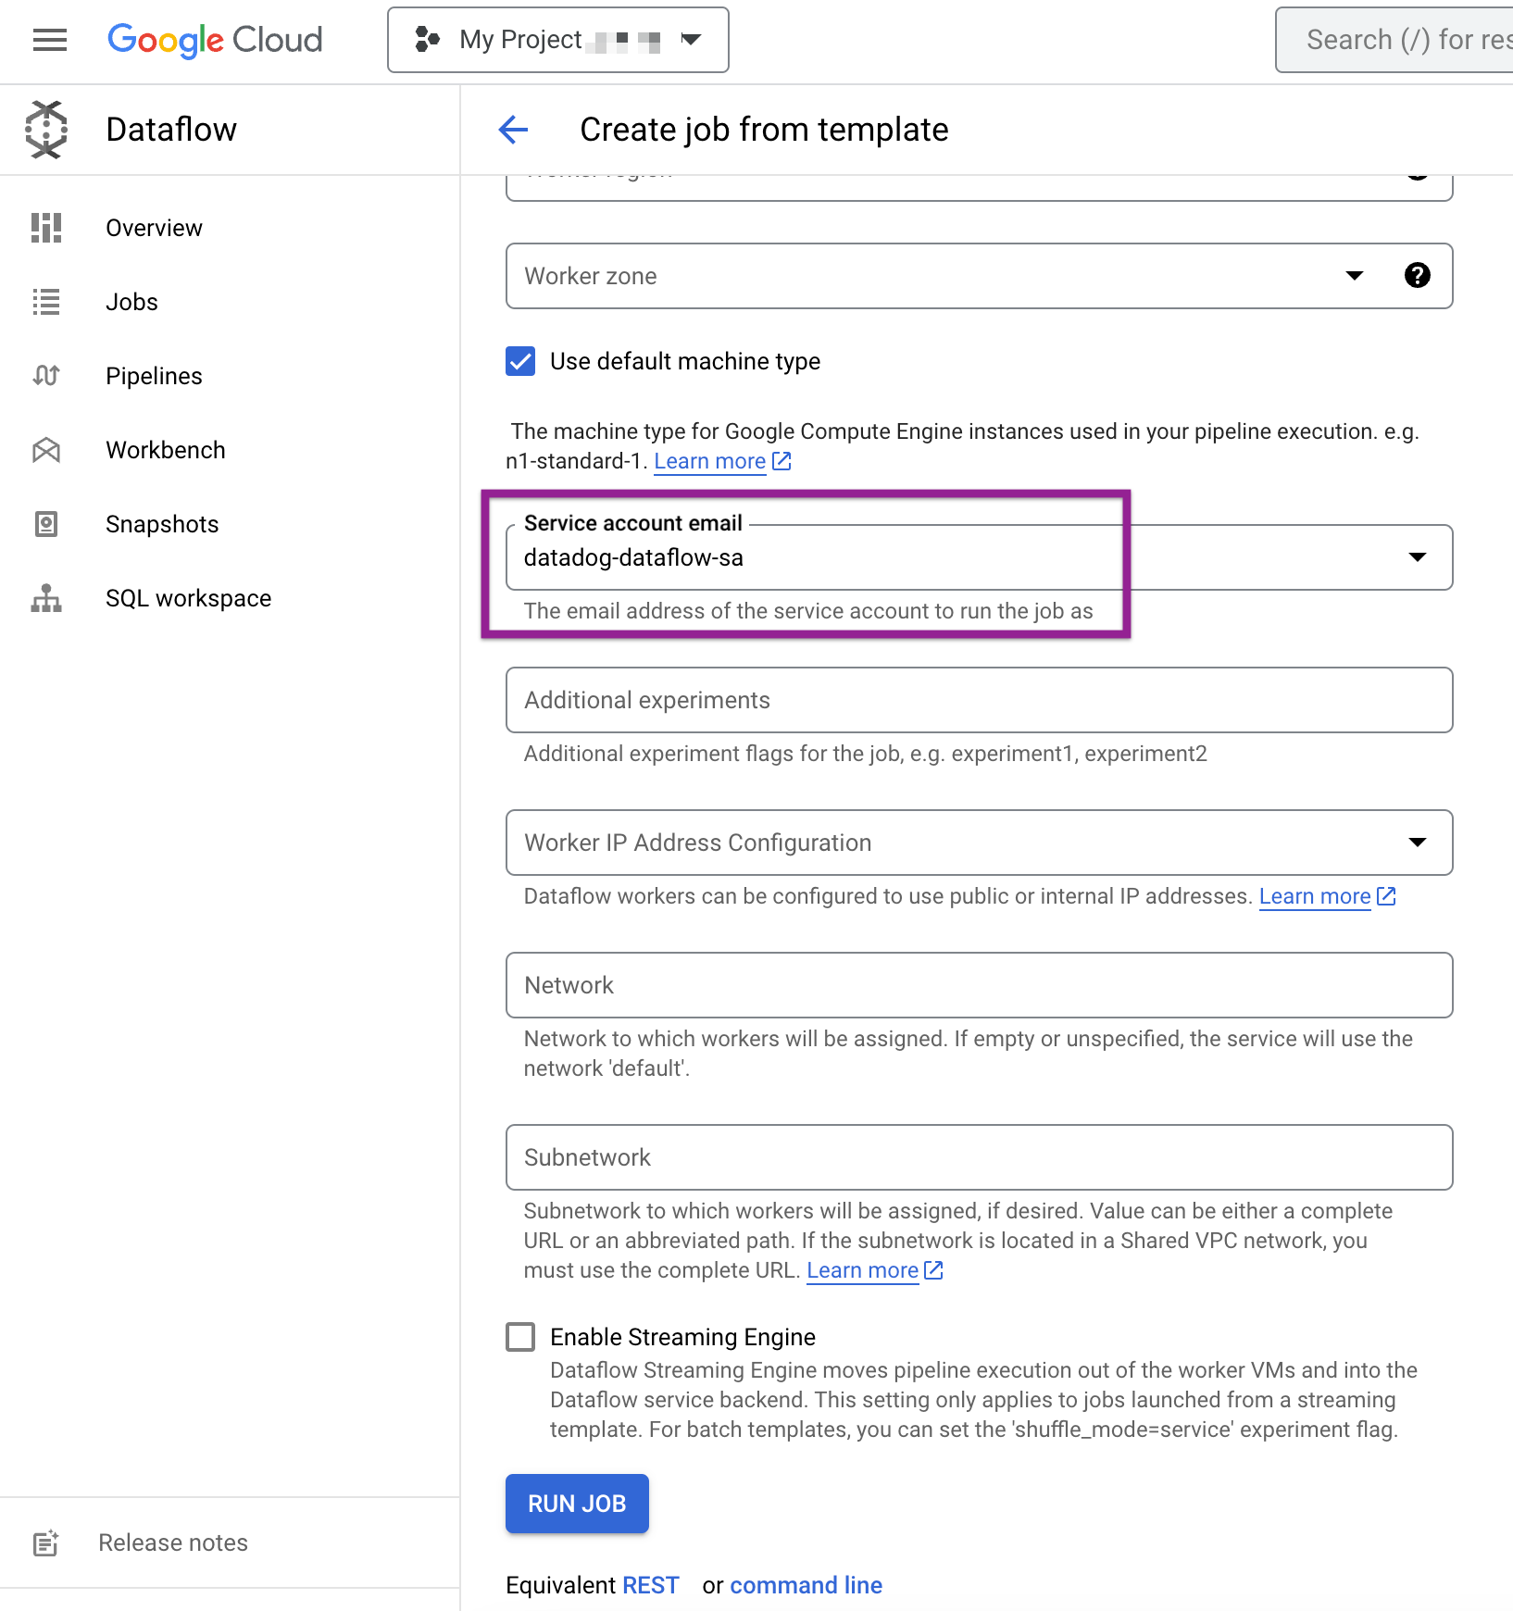The image size is (1513, 1611).
Task: Focus the Subnetwork input field
Action: point(979,1157)
